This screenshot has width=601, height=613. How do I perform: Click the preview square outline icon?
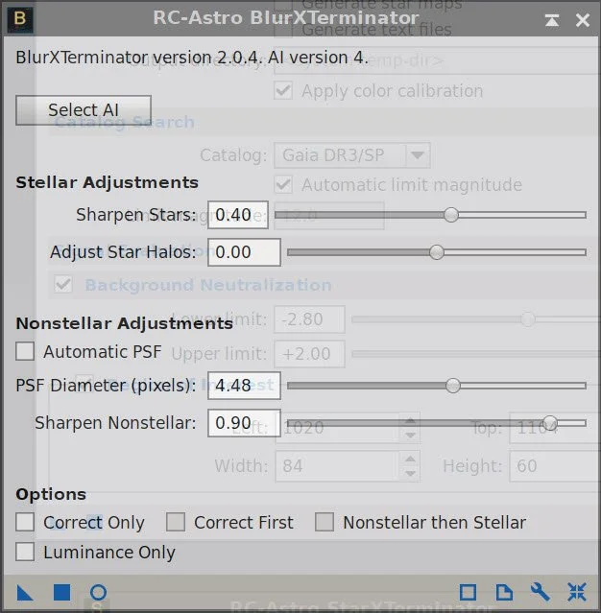pyautogui.click(x=468, y=592)
